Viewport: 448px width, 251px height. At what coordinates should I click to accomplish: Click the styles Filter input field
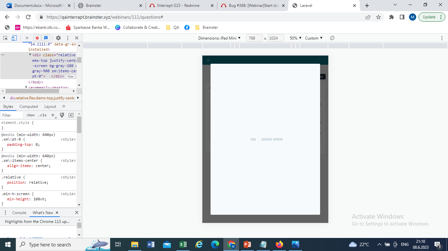tap(12, 115)
